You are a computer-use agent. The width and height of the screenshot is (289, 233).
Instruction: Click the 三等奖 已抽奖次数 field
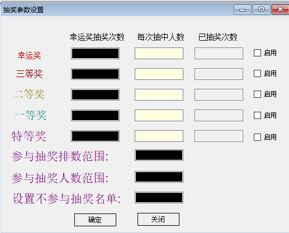point(219,74)
